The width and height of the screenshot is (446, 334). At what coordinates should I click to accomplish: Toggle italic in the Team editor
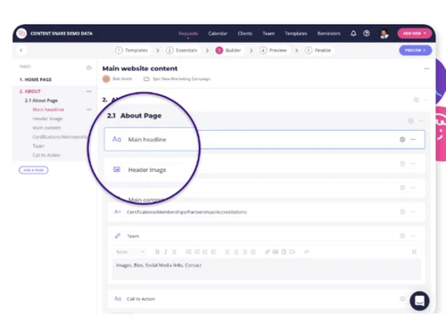pos(166,252)
